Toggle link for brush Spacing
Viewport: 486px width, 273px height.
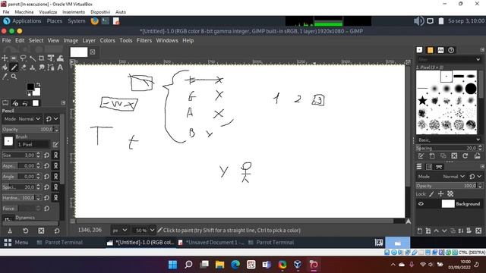point(55,187)
